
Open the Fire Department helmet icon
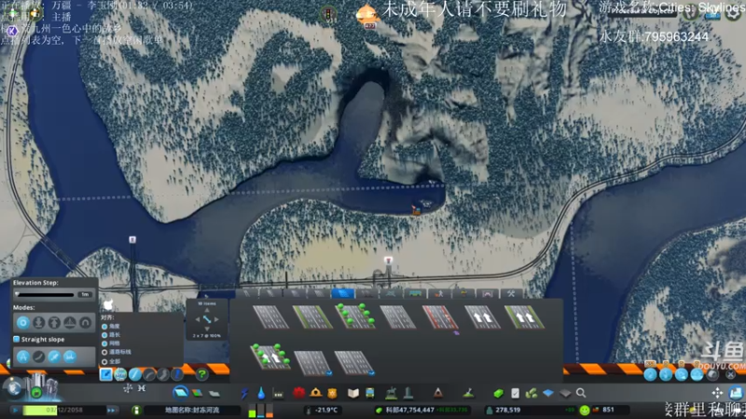click(315, 393)
